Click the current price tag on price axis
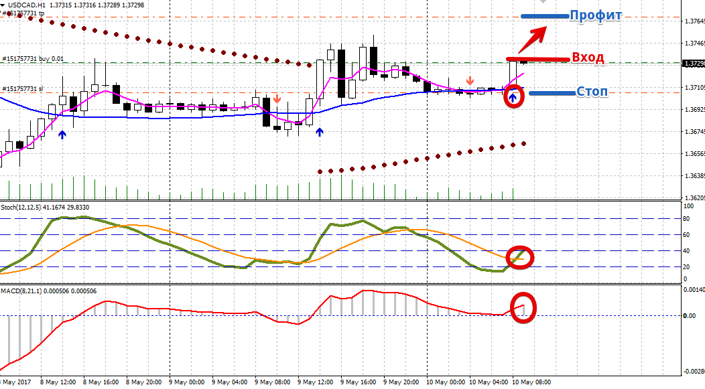 pos(693,64)
